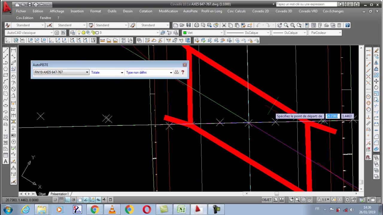Click the Layer Properties Manager icon
This screenshot has height=215, width=383.
pos(73,33)
